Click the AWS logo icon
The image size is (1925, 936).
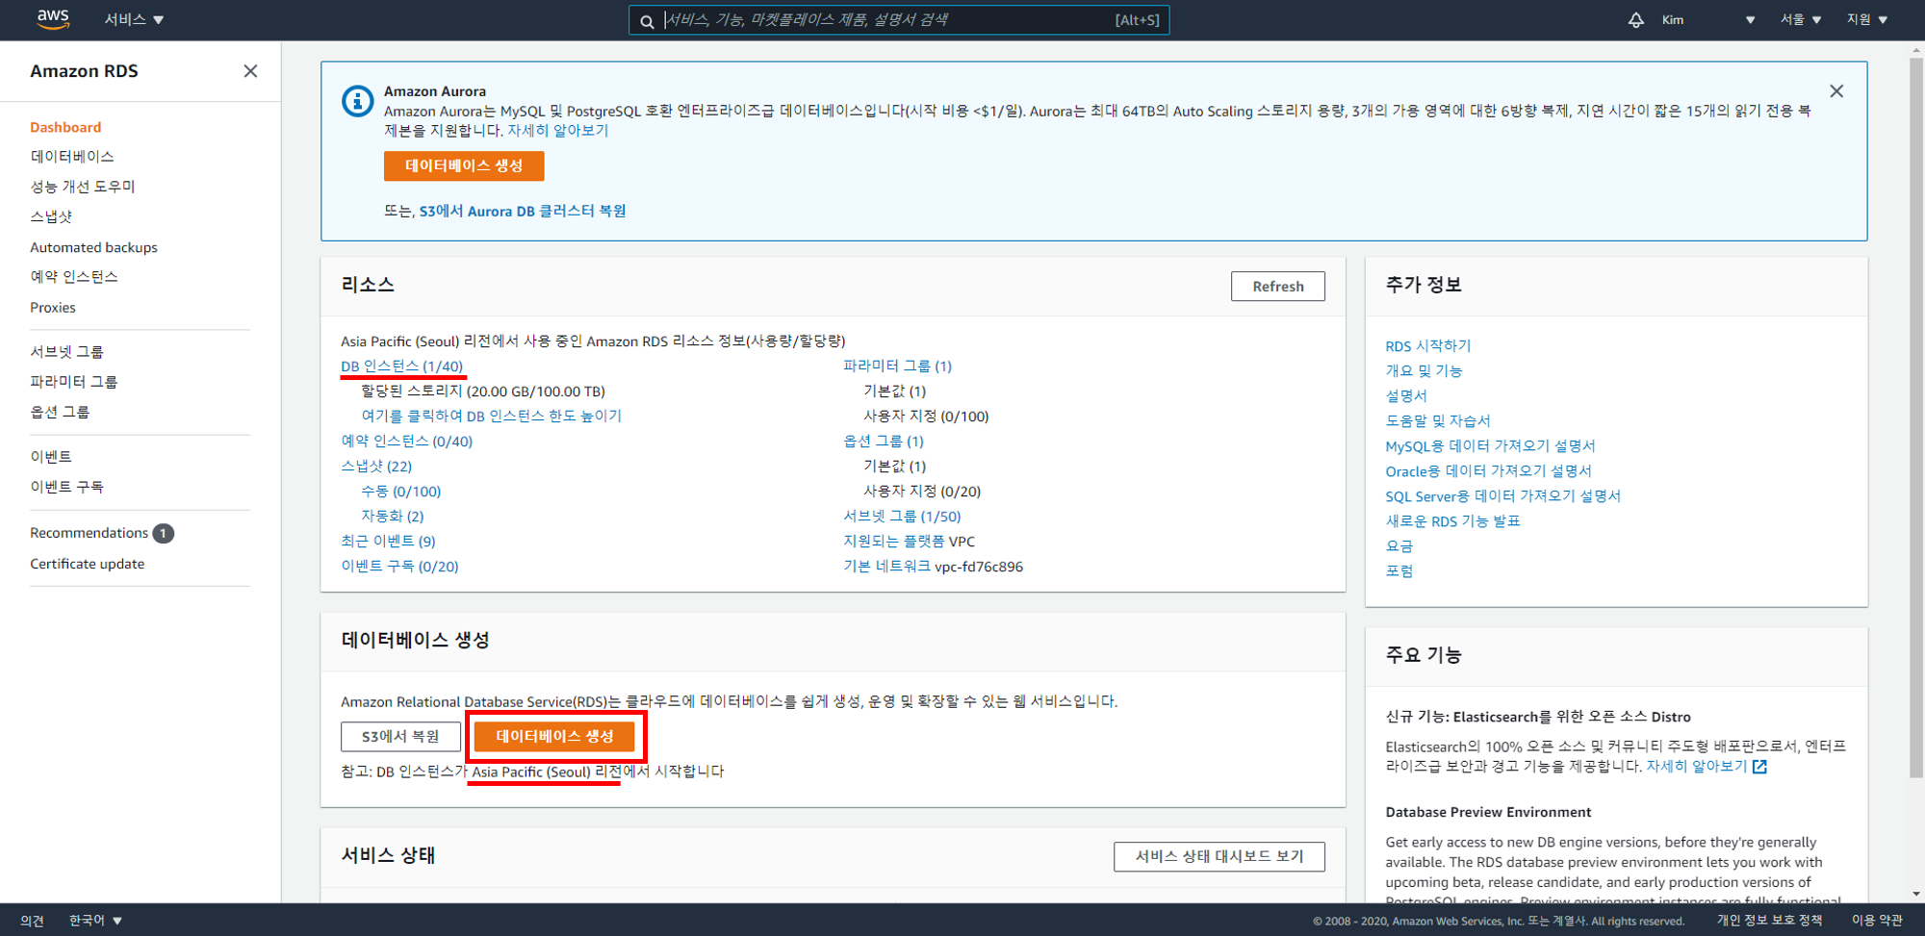pyautogui.click(x=53, y=19)
